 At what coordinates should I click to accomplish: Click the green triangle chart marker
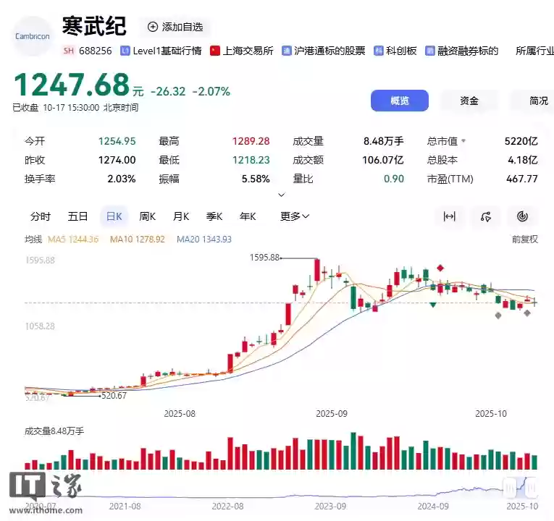pos(433,305)
